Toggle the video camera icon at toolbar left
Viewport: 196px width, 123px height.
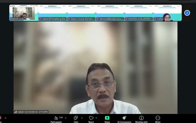(1, 118)
